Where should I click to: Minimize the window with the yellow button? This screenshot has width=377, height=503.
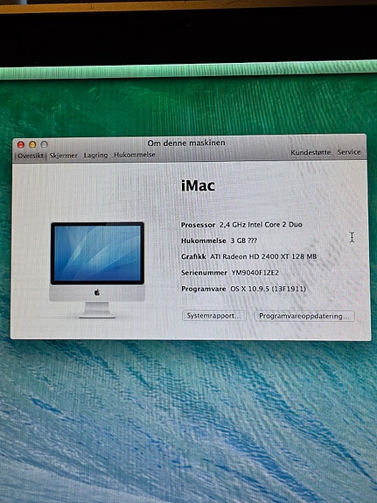(x=32, y=144)
